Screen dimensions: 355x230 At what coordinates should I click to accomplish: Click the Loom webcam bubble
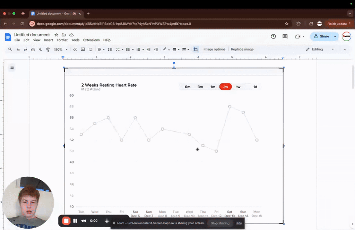pyautogui.click(x=28, y=202)
